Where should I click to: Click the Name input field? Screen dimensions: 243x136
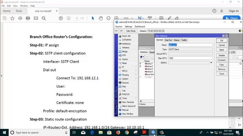click(x=191, y=45)
